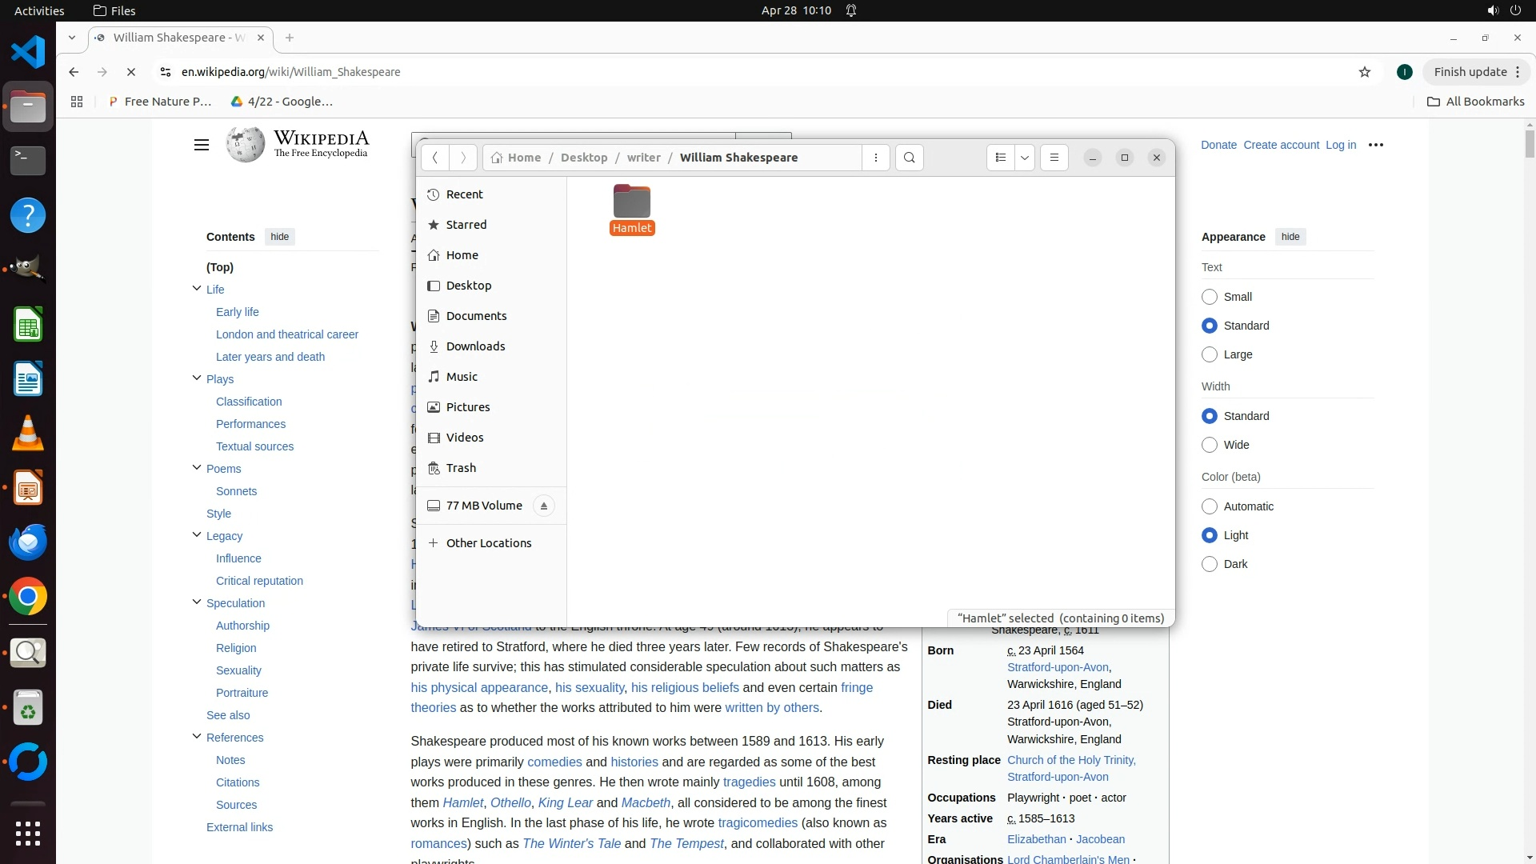Collapse the Legacy contents section
1536x864 pixels.
pos(197,535)
